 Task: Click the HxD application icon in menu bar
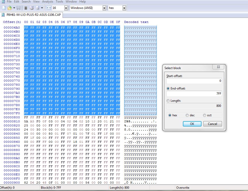(x=3, y=2)
